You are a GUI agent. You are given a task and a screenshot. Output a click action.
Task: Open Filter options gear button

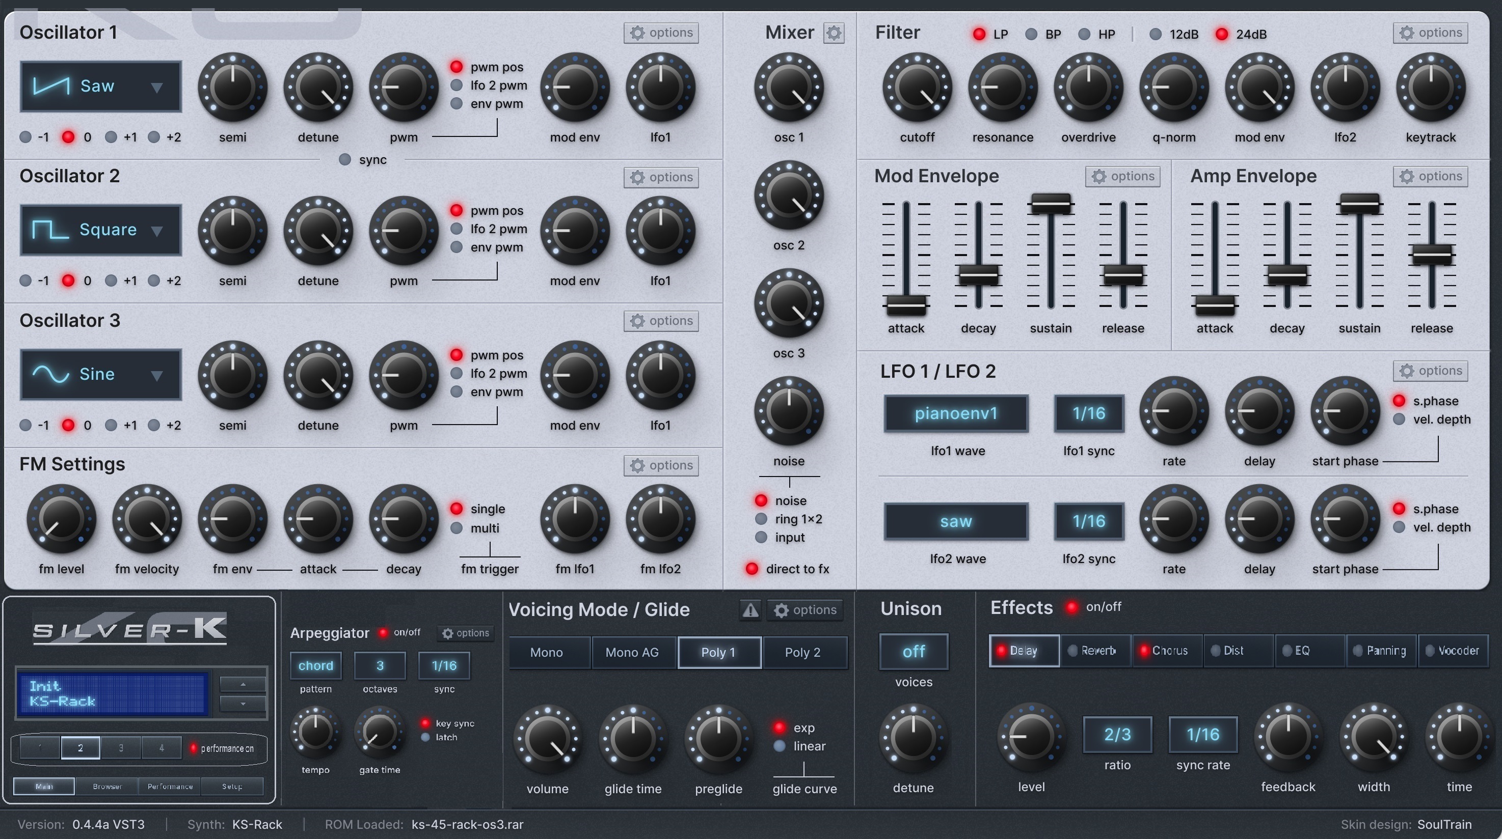tap(1430, 33)
